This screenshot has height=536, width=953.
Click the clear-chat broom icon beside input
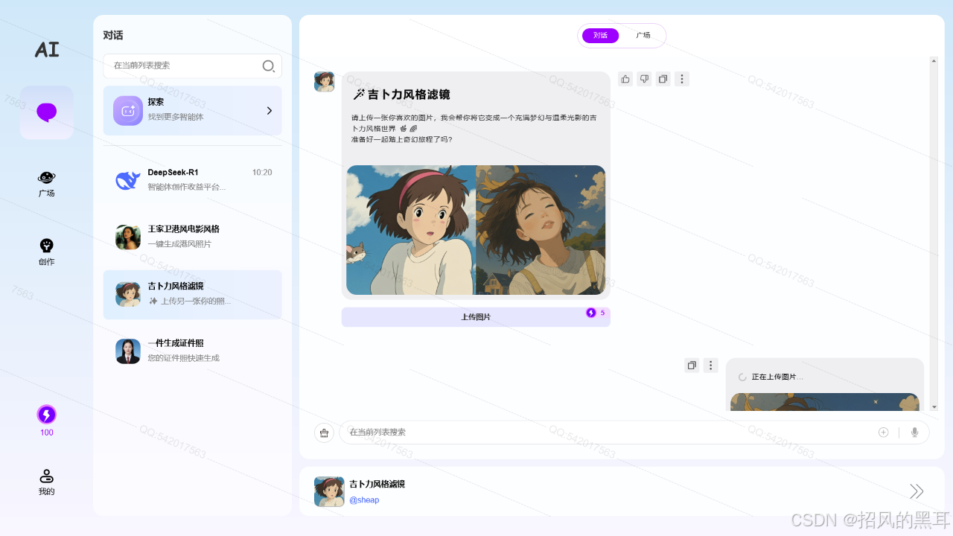pyautogui.click(x=324, y=433)
